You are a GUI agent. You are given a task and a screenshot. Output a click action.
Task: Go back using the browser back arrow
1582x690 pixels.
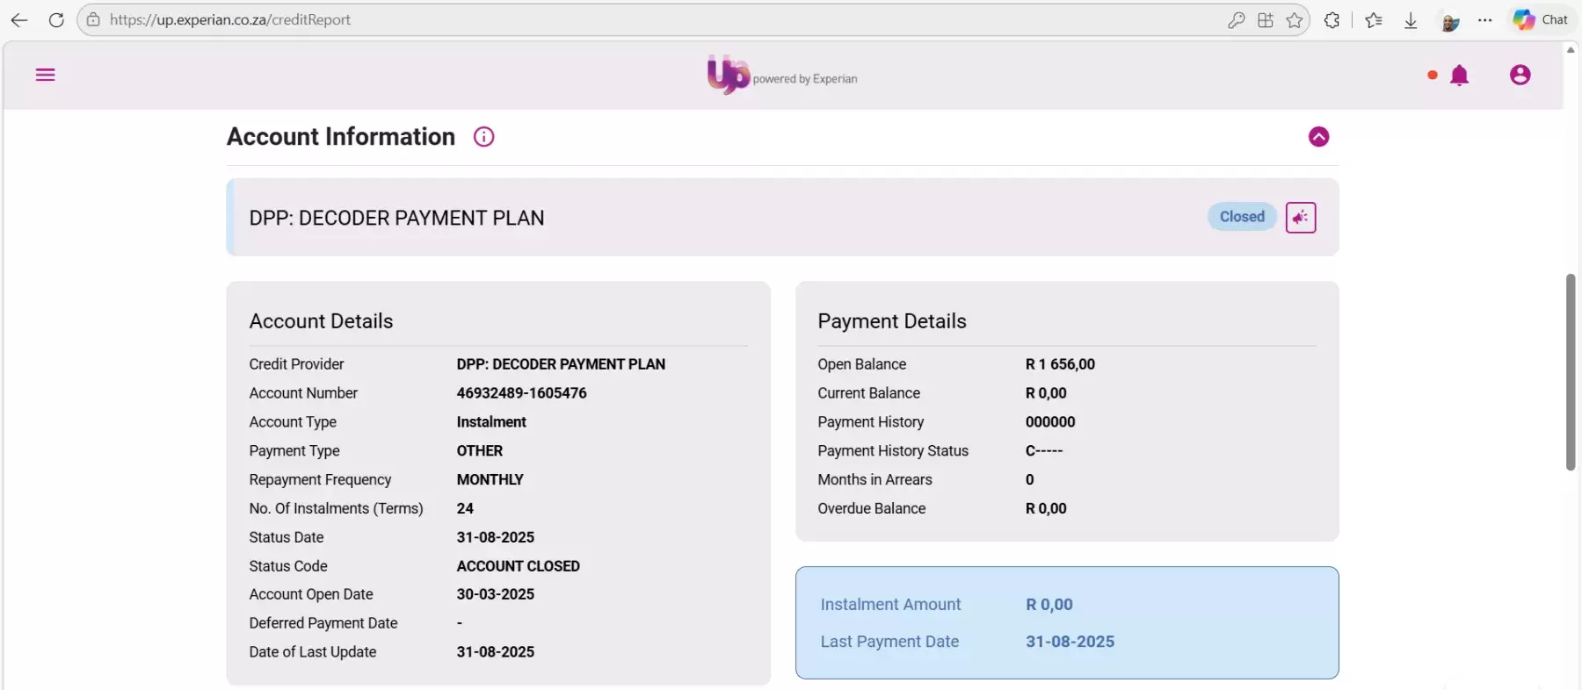point(19,20)
